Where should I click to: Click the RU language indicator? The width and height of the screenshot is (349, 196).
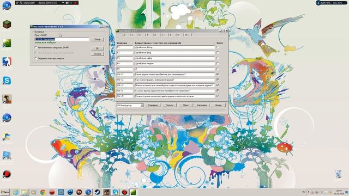[304, 192]
